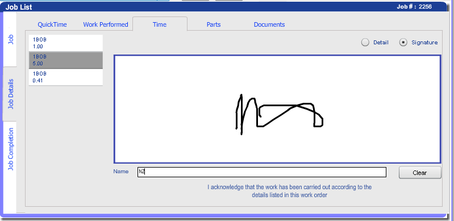Click the acknowledgement text below Name
The width and height of the screenshot is (454, 221).
pos(290,191)
